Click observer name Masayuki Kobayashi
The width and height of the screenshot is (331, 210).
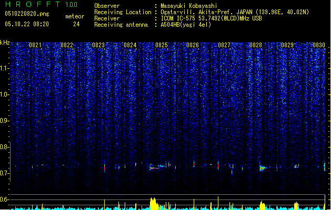point(189,6)
